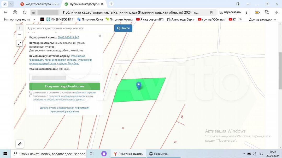Click the 'Получить подробный отчет' button
This screenshot has height=158, width=282.
coord(64,86)
